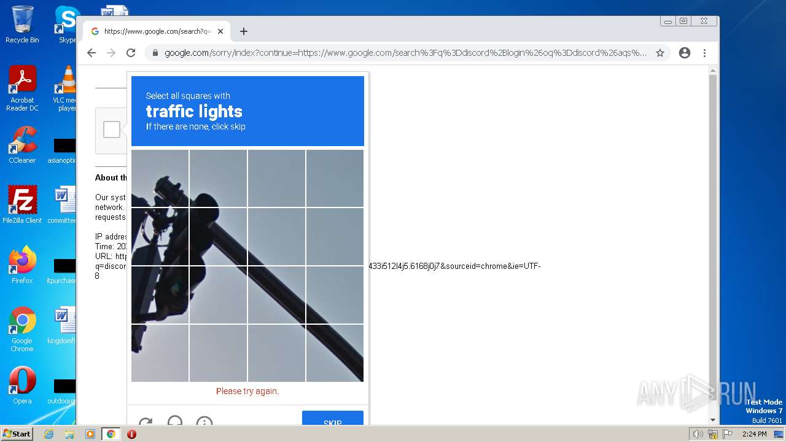Click the 2:24 PM taskbar clock
Screen dimensions: 786x442
point(754,434)
